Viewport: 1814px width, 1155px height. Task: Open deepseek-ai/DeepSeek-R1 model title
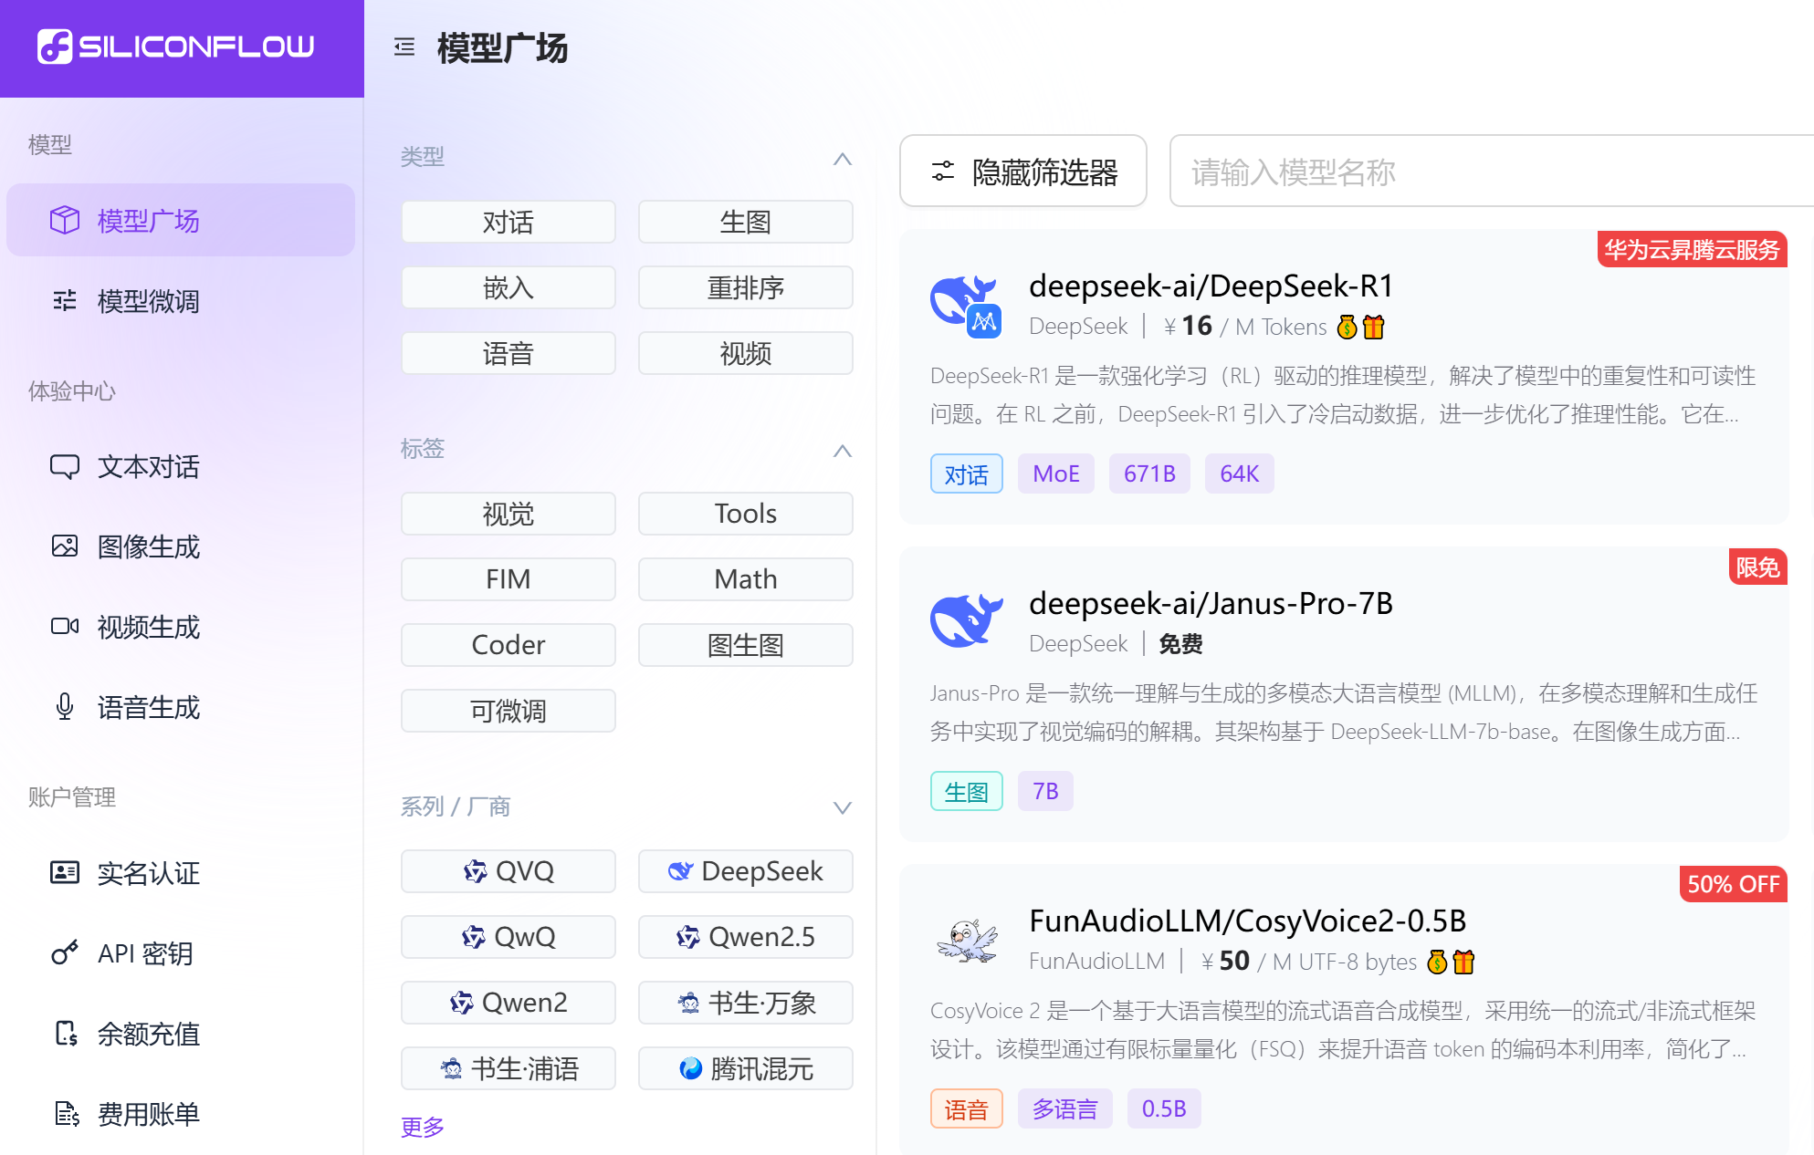[x=1211, y=286]
